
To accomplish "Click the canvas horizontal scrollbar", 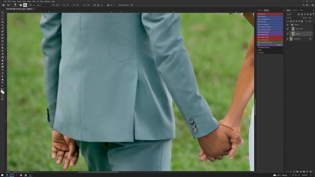I will click(98, 172).
